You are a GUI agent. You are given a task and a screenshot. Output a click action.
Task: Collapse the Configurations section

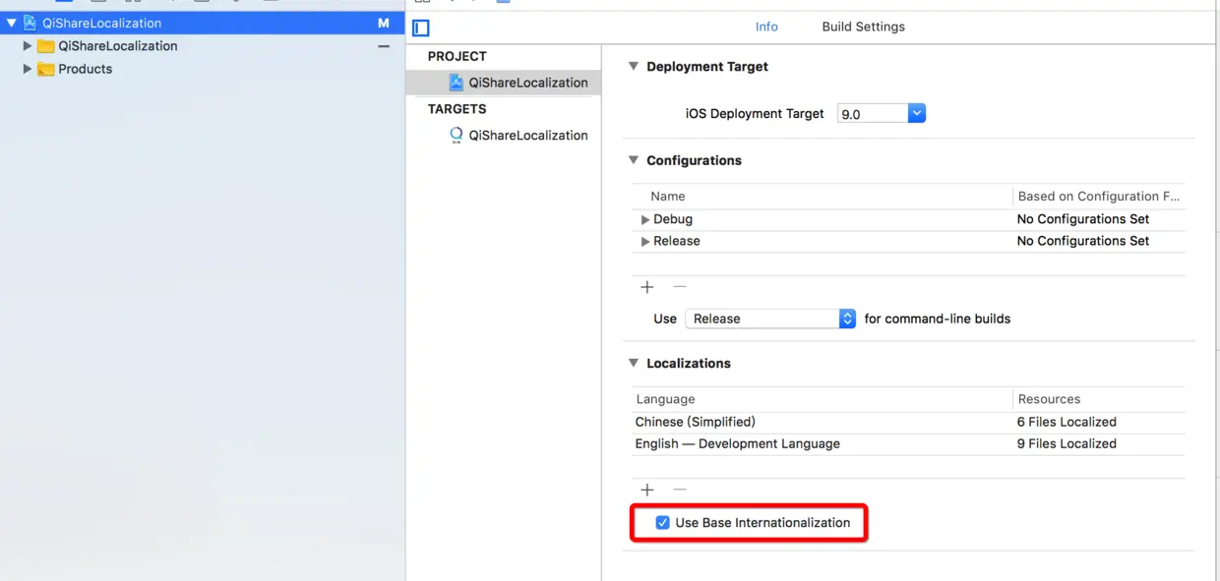633,160
